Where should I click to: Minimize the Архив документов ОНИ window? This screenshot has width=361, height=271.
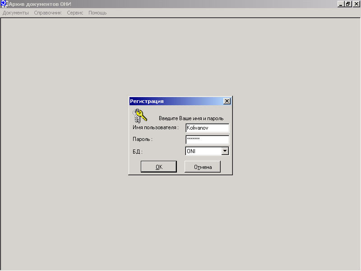click(x=341, y=4)
